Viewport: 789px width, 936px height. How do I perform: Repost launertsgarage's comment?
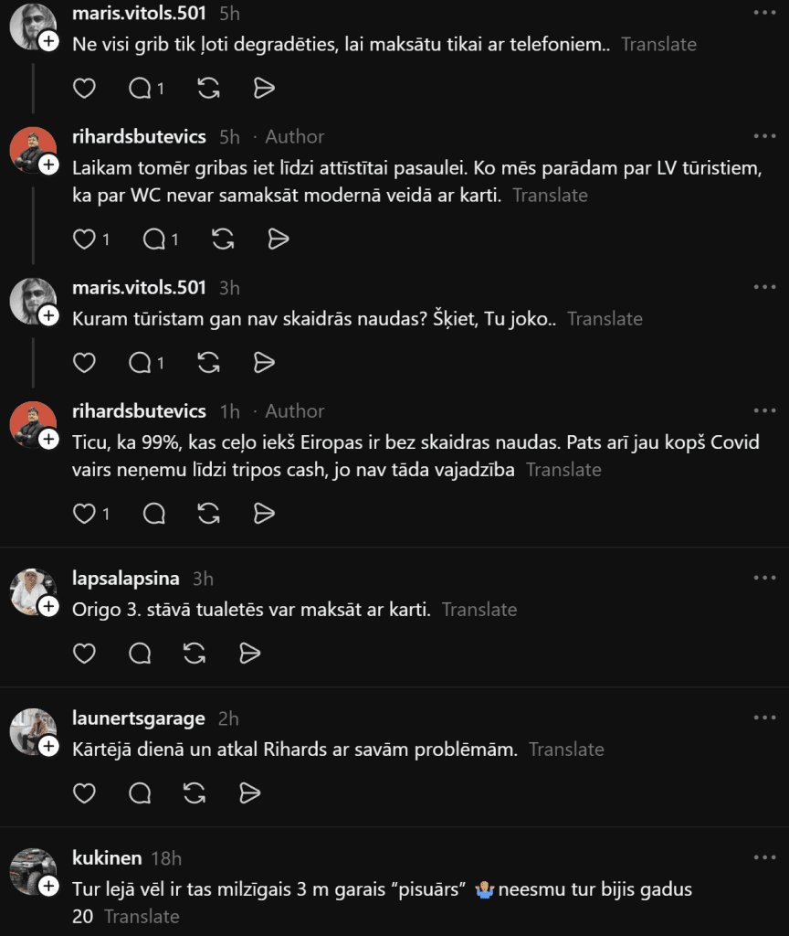[x=195, y=793]
